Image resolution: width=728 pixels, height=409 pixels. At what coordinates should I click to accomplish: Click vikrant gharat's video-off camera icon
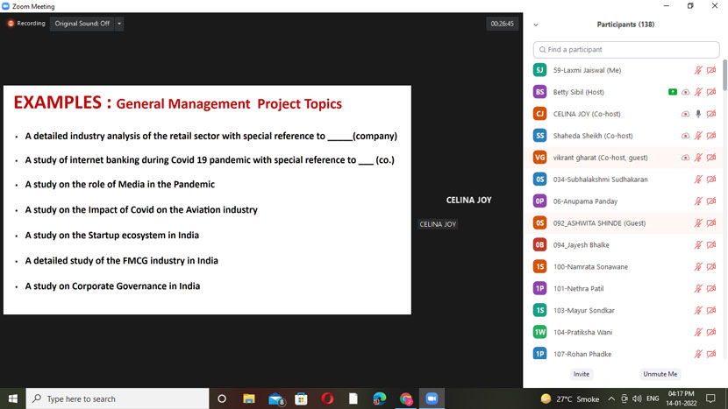point(711,158)
